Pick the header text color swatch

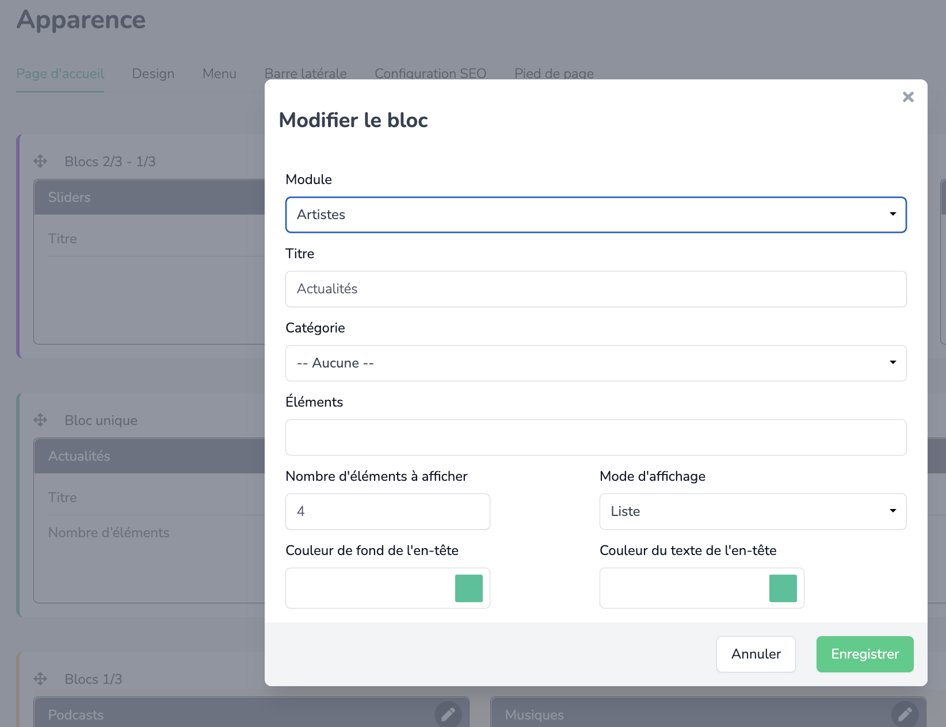783,588
